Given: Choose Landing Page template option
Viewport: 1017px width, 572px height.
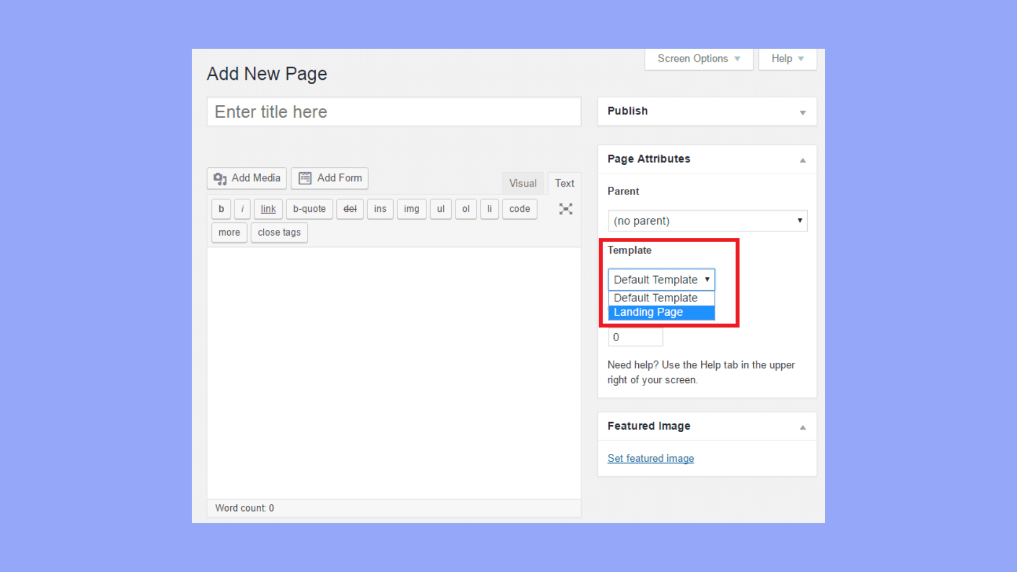Looking at the screenshot, I should (661, 312).
